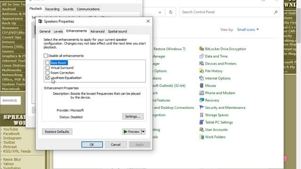The image size is (301, 169).
Task: Open the YouTube link on the webpage
Action: 10,129
